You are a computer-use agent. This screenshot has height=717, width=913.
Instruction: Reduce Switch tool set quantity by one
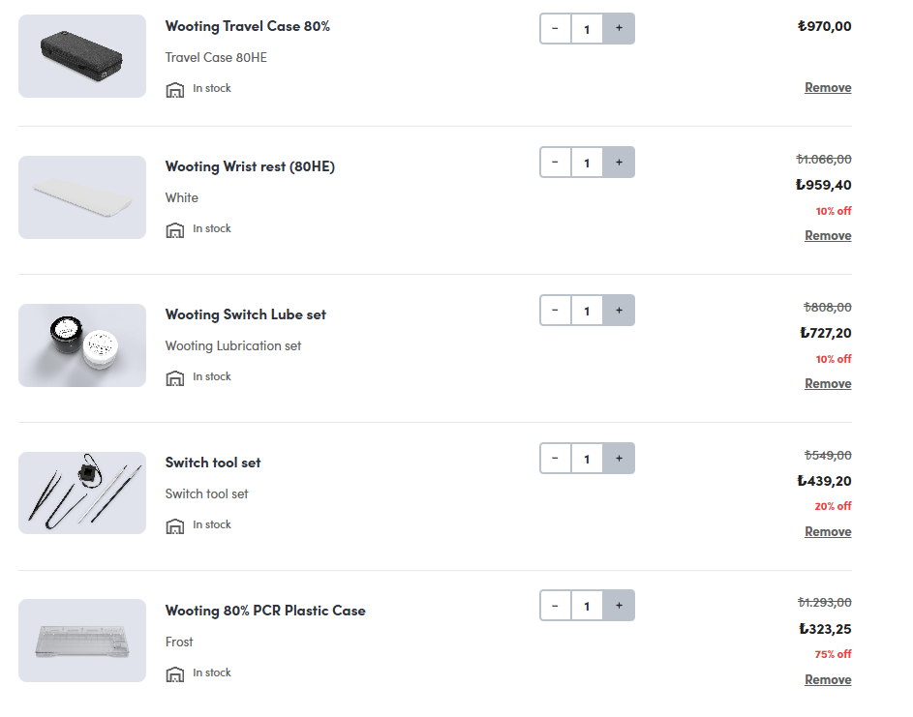point(555,459)
